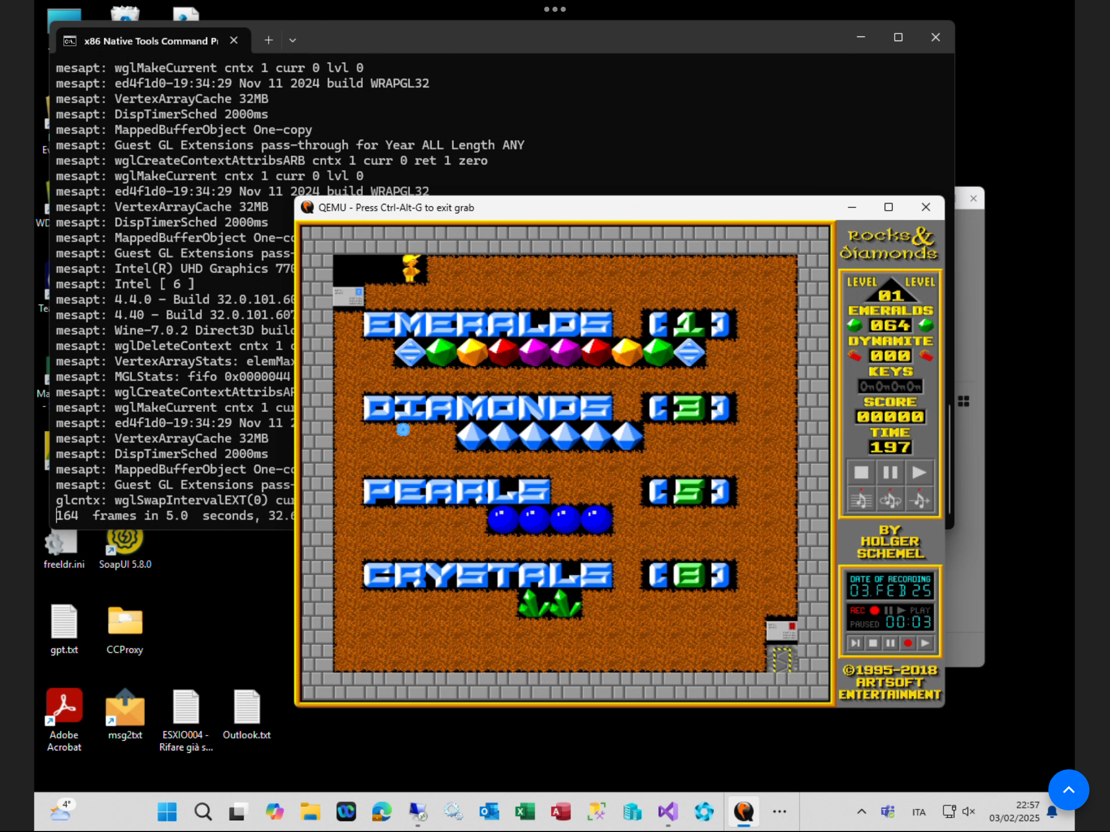Click the Rocks & Diamonds logo
The height and width of the screenshot is (832, 1110).
[x=889, y=244]
